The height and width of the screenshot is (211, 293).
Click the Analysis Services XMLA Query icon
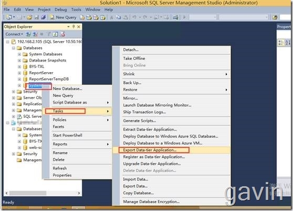pyautogui.click(x=103, y=17)
